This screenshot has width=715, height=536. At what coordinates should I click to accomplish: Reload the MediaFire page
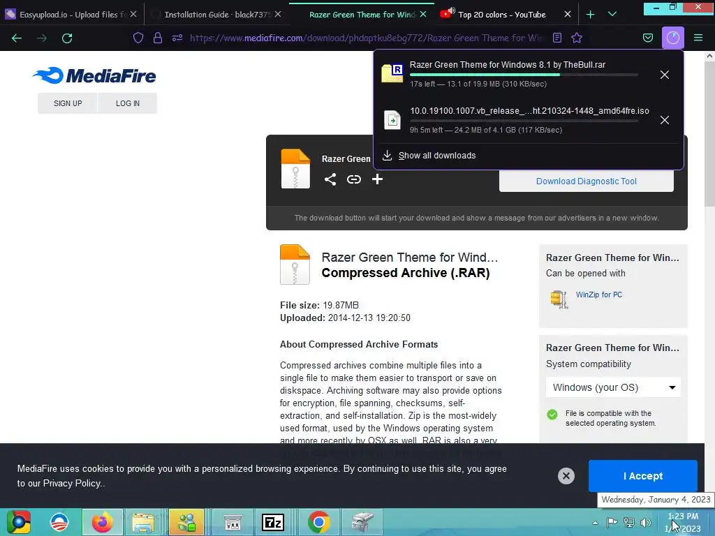67,38
